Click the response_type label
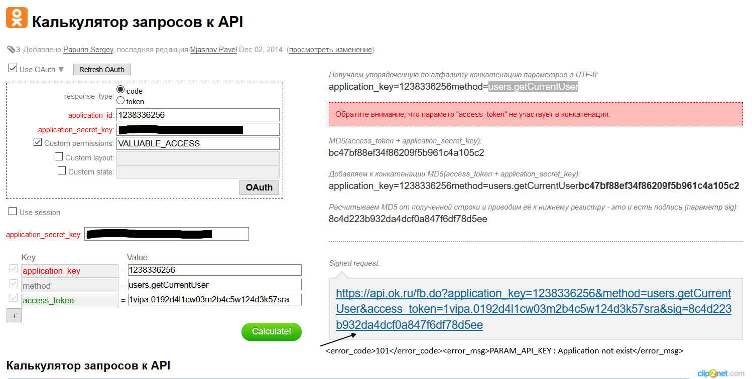Screen dimensions: 752x379 (89, 96)
